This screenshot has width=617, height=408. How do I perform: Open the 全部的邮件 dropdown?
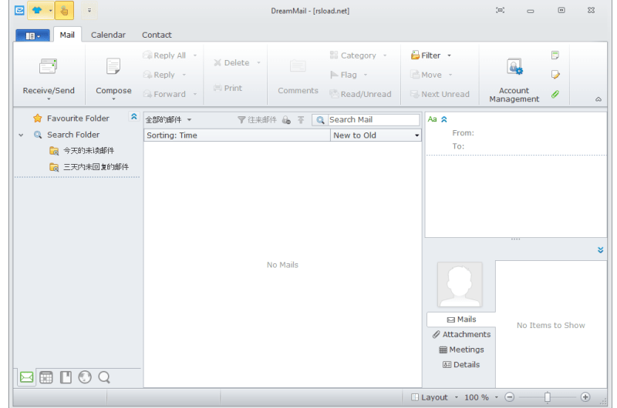[168, 120]
